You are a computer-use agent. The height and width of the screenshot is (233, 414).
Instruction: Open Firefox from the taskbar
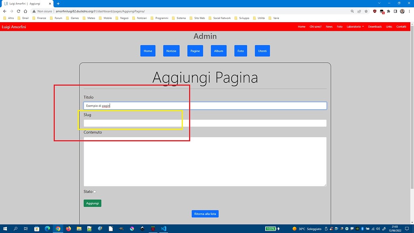(68, 229)
